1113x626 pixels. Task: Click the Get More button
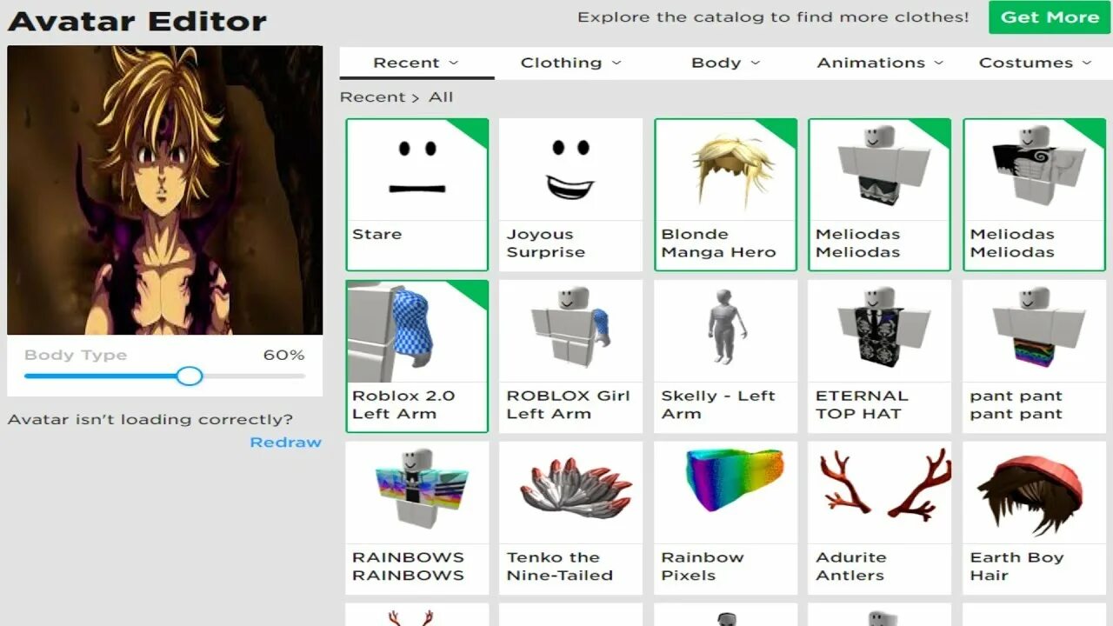[x=1050, y=17]
